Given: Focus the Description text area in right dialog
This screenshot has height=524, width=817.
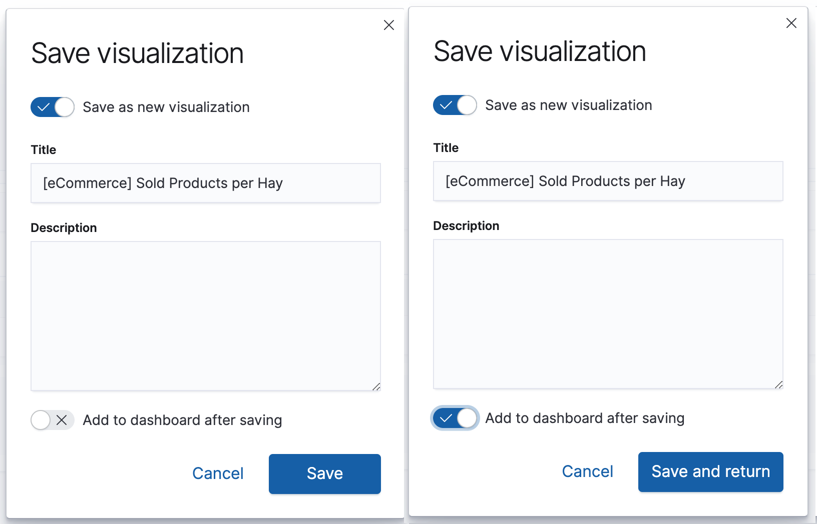Looking at the screenshot, I should tap(608, 314).
